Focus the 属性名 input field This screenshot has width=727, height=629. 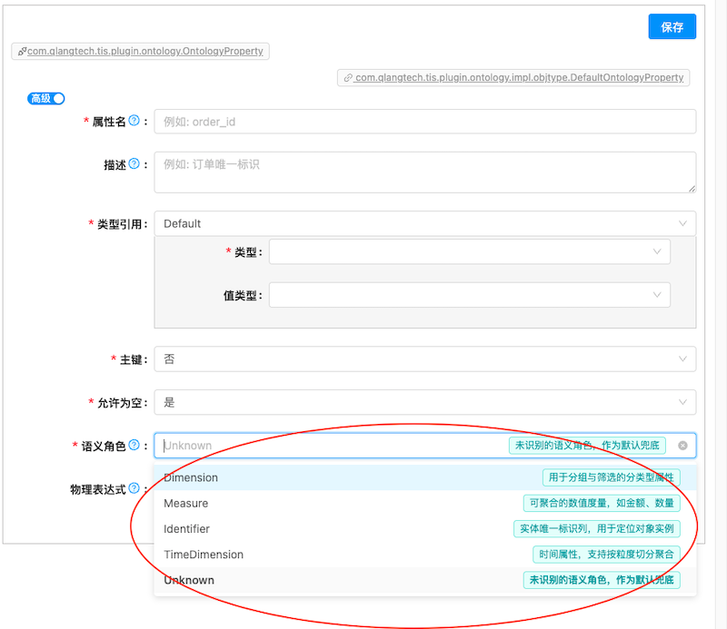pos(424,122)
